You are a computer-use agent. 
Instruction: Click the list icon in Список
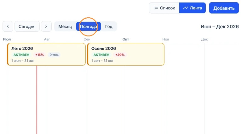(x=156, y=8)
